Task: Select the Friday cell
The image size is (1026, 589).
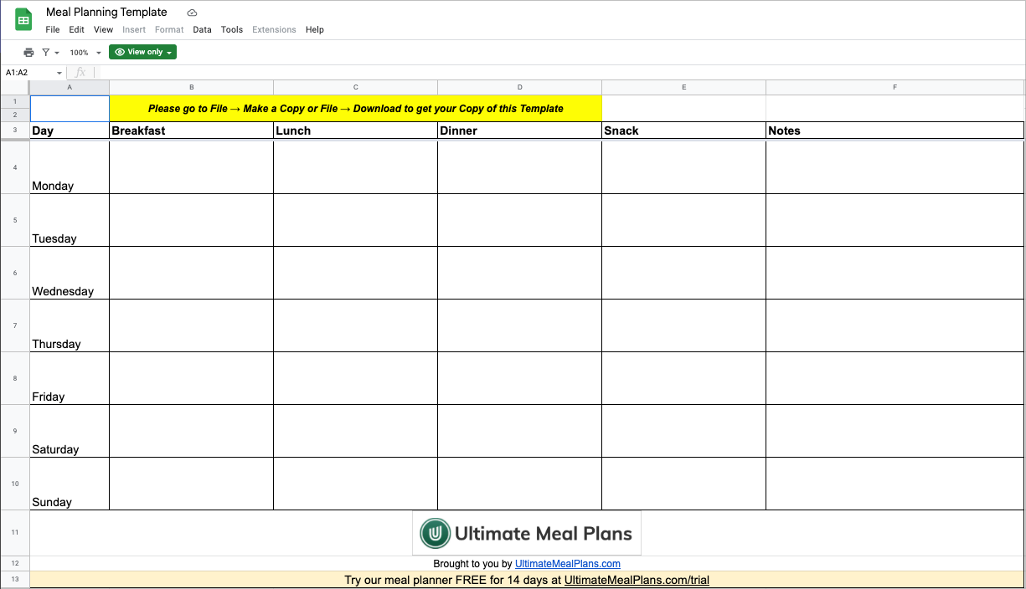Action: 70,378
